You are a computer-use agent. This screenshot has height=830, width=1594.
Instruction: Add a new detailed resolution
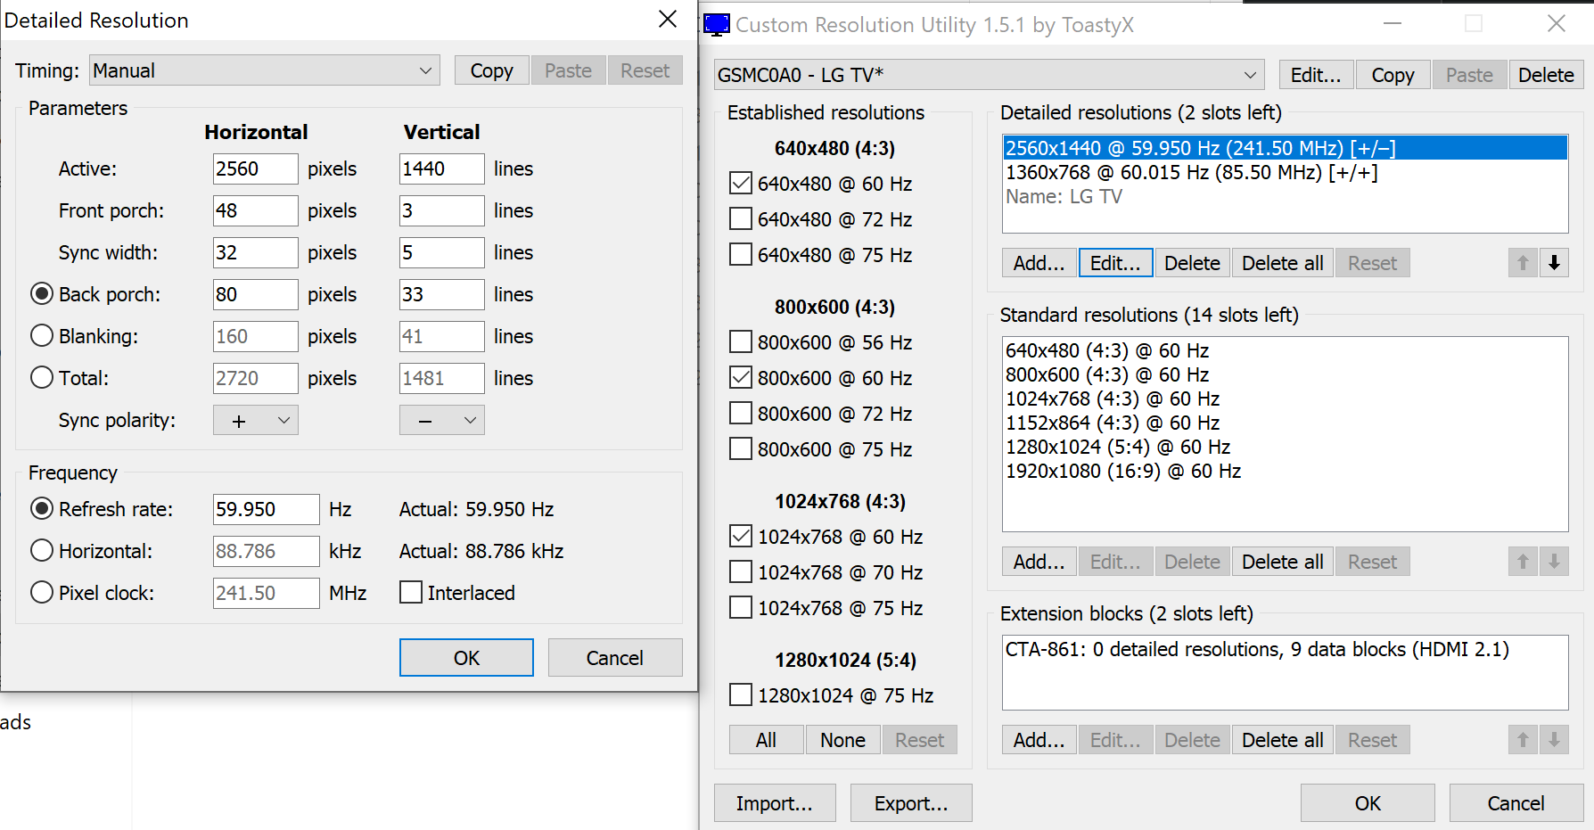(1039, 263)
